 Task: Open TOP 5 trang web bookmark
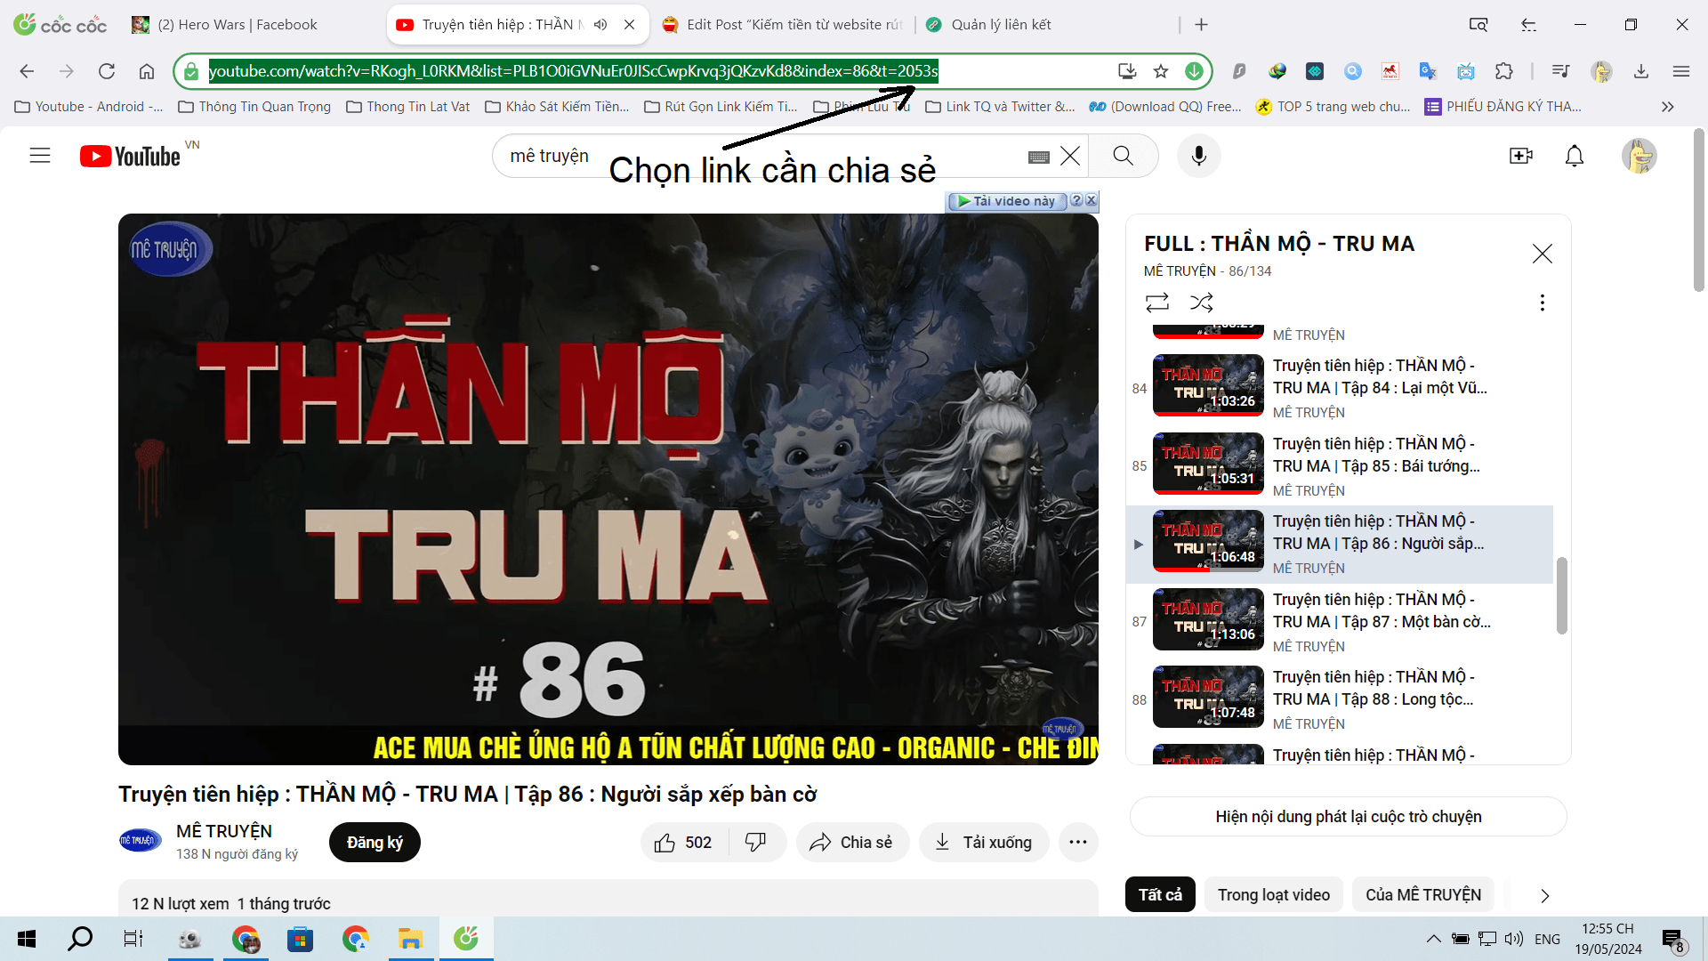(x=1333, y=107)
